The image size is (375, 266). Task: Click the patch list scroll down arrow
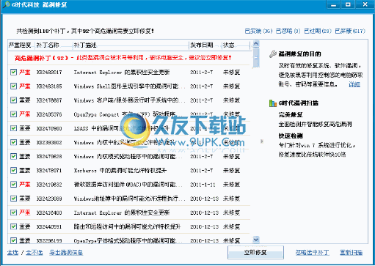click(x=256, y=240)
